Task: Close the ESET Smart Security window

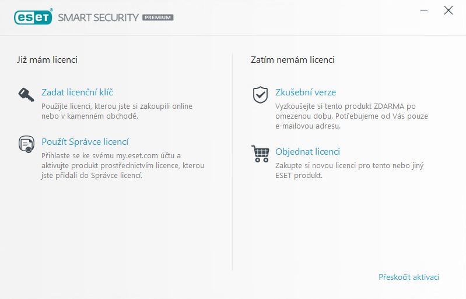Action: click(x=448, y=10)
